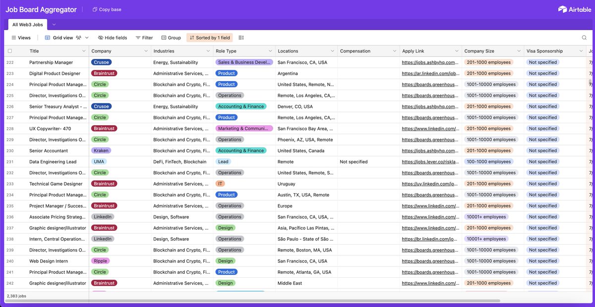Image resolution: width=595 pixels, height=307 pixels.
Task: Open the Compensation column dropdown arrow
Action: 395,51
